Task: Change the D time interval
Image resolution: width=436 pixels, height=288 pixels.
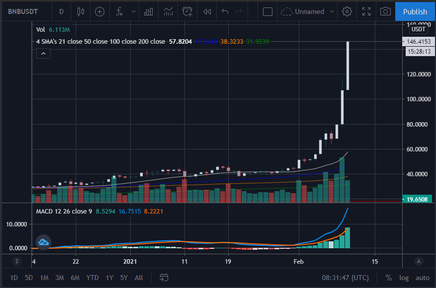Action: pos(61,11)
